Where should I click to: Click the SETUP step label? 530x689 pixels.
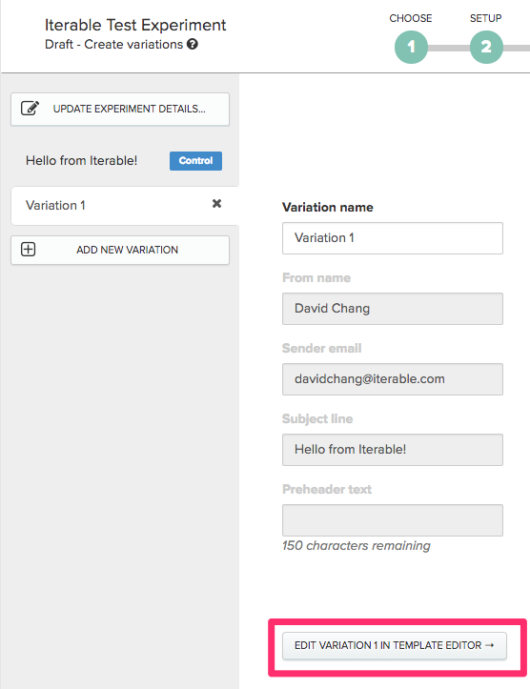(485, 18)
